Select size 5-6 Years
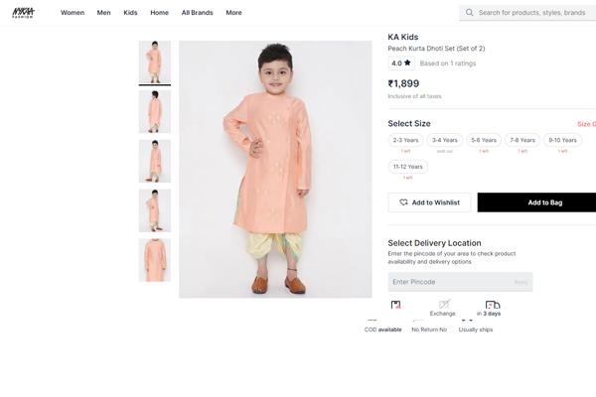Screen dimensions: 596x397 tap(484, 140)
